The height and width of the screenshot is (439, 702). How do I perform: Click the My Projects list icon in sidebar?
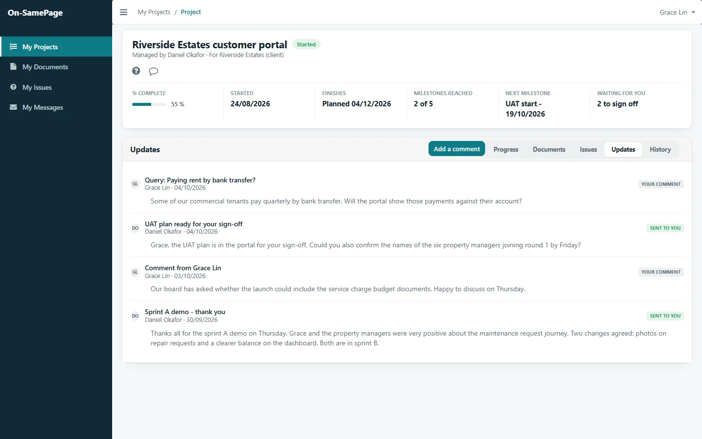point(14,47)
